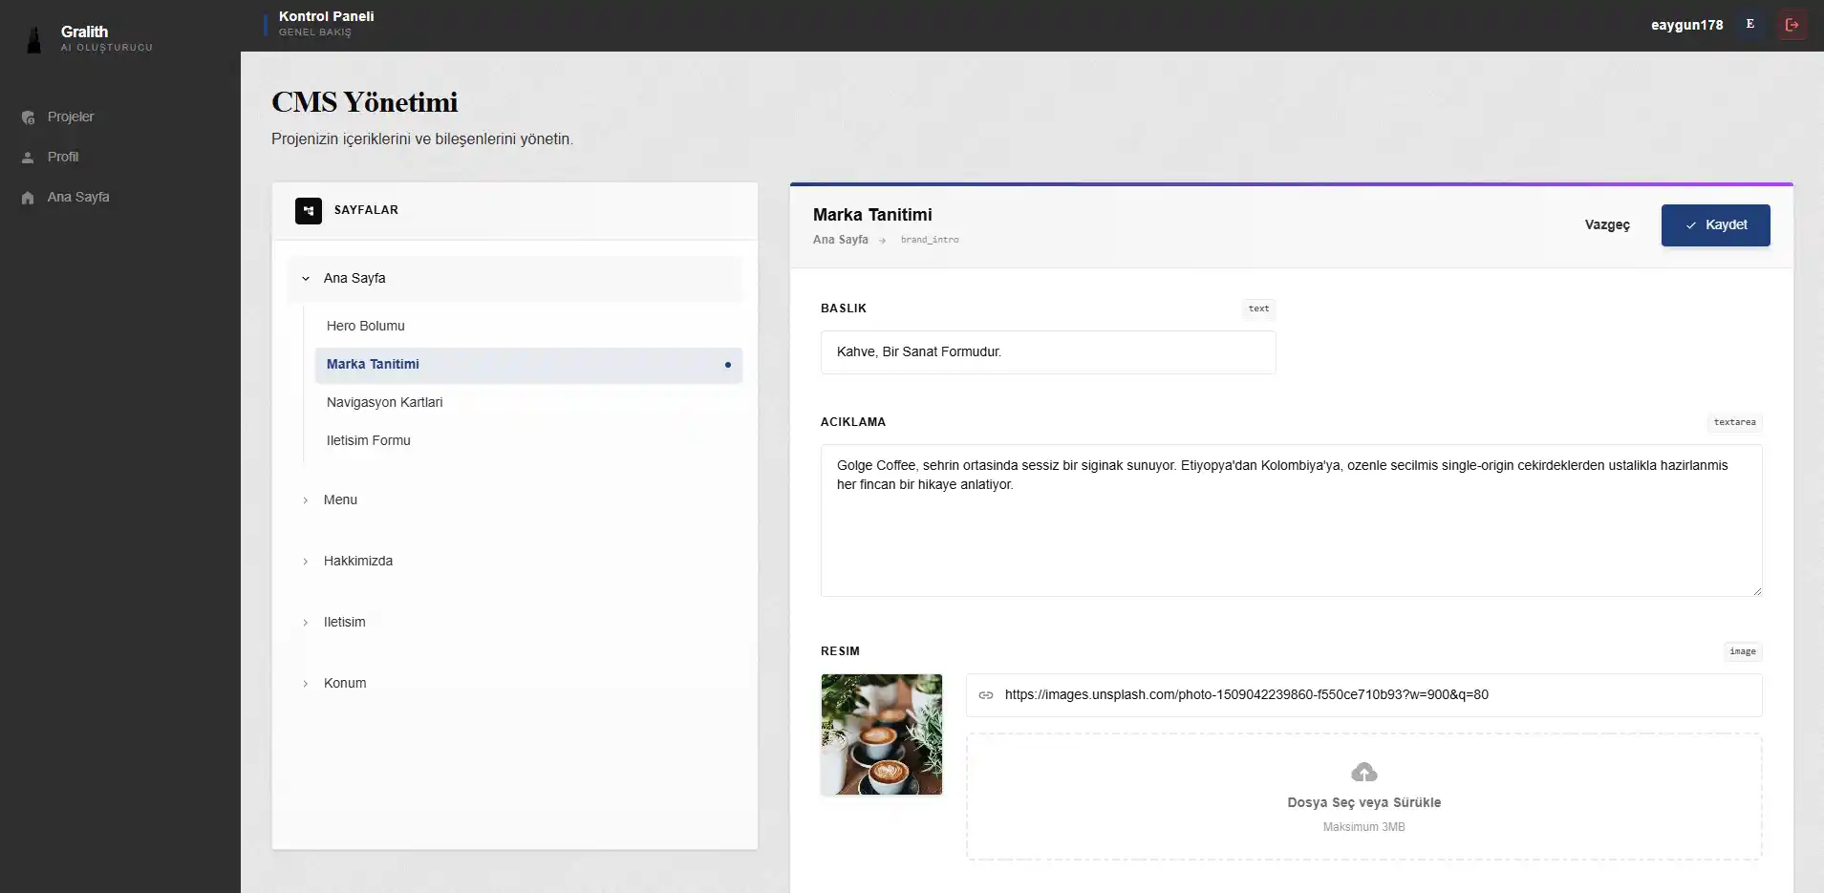Click the breadcrumb arrow after Ana Sayfa
Screen dimensions: 1824x893
pyautogui.click(x=882, y=241)
